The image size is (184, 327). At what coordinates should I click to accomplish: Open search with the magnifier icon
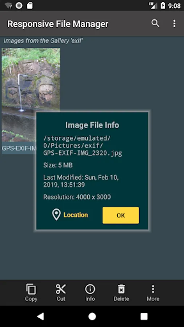coord(155,23)
